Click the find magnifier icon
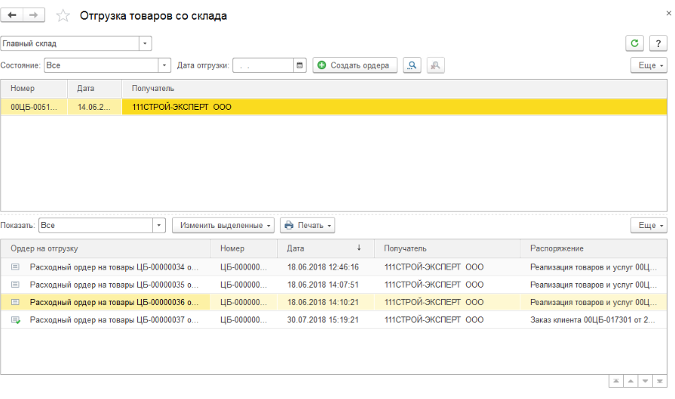The width and height of the screenshot is (675, 399). (x=412, y=65)
